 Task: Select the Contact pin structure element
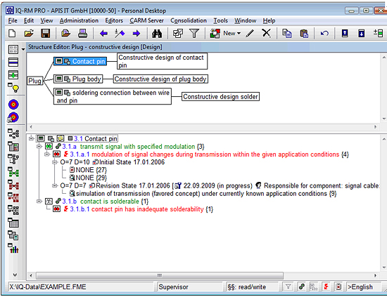coord(80,61)
